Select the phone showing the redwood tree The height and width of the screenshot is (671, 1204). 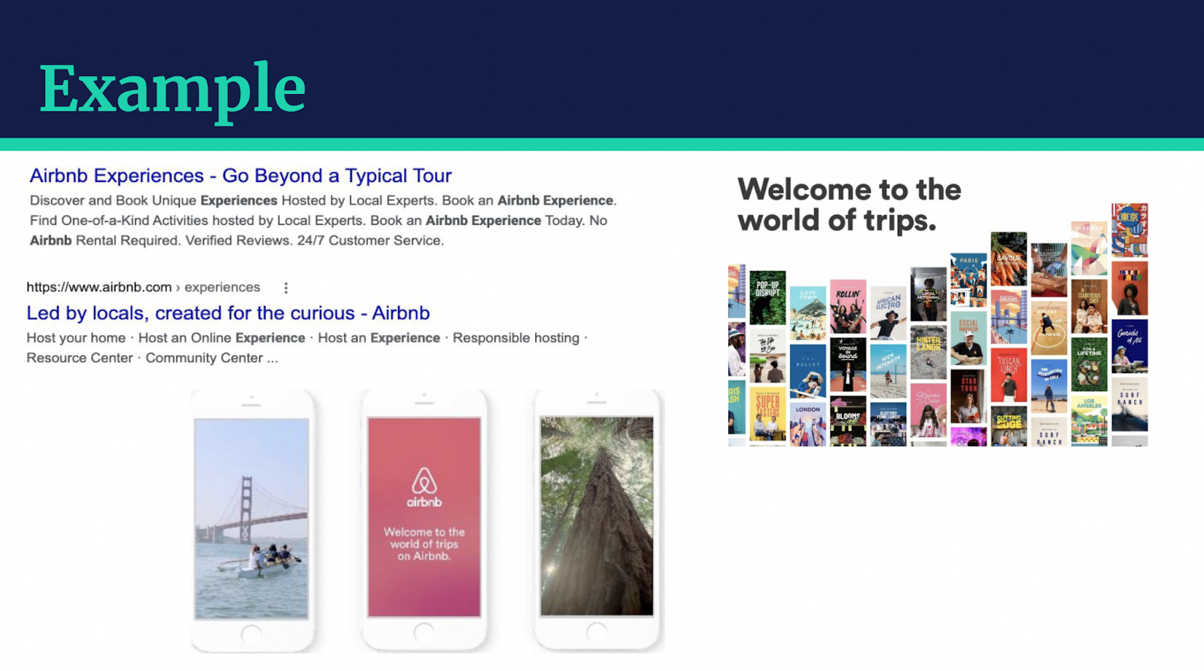click(x=597, y=521)
